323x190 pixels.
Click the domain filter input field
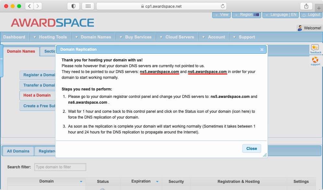[x=60, y=167]
